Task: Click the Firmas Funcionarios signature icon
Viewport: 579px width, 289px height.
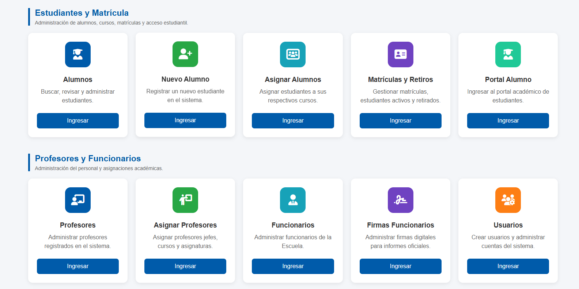Action: coord(401,200)
